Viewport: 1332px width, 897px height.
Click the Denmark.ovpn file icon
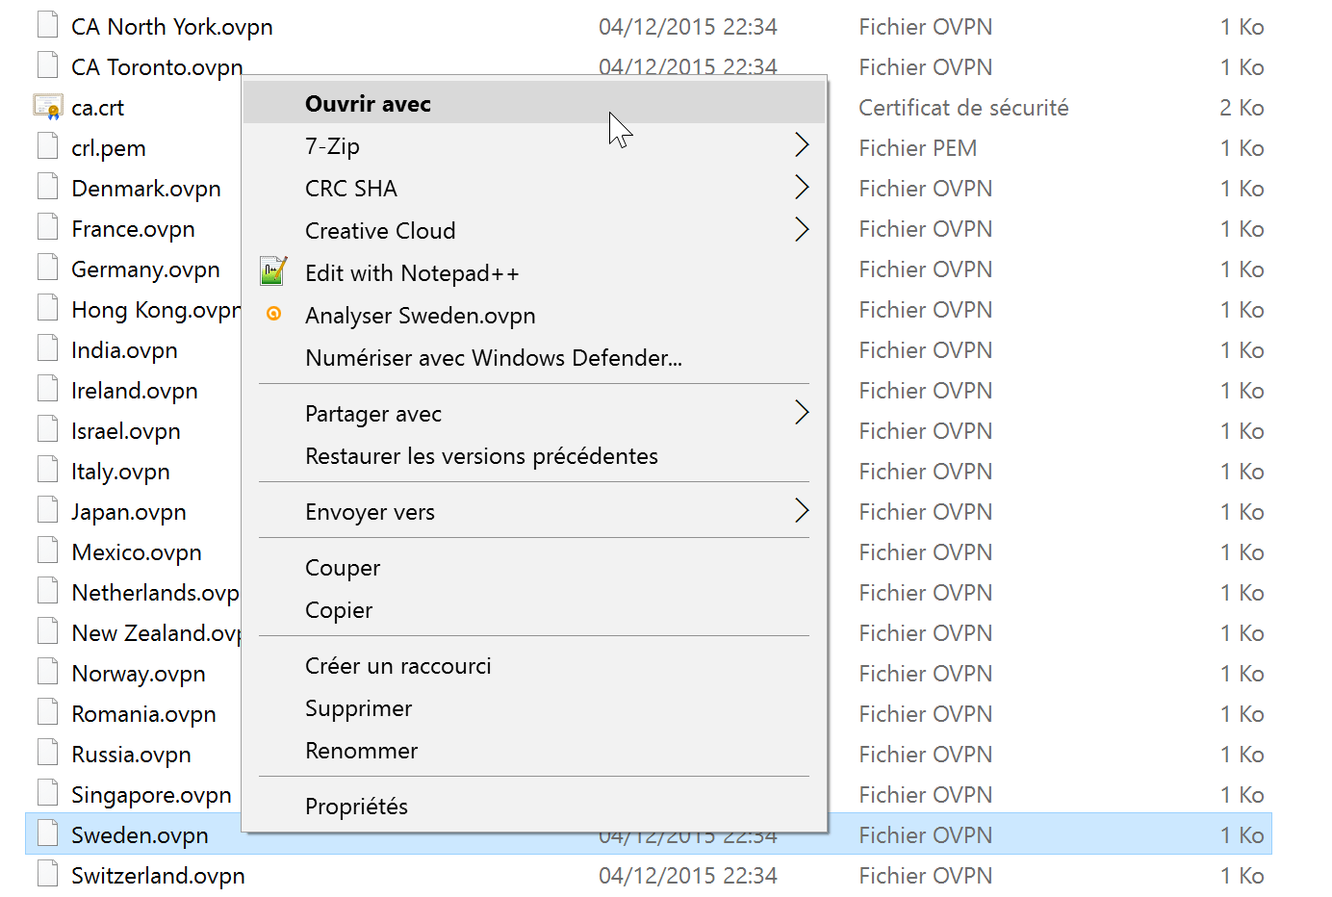[47, 187]
